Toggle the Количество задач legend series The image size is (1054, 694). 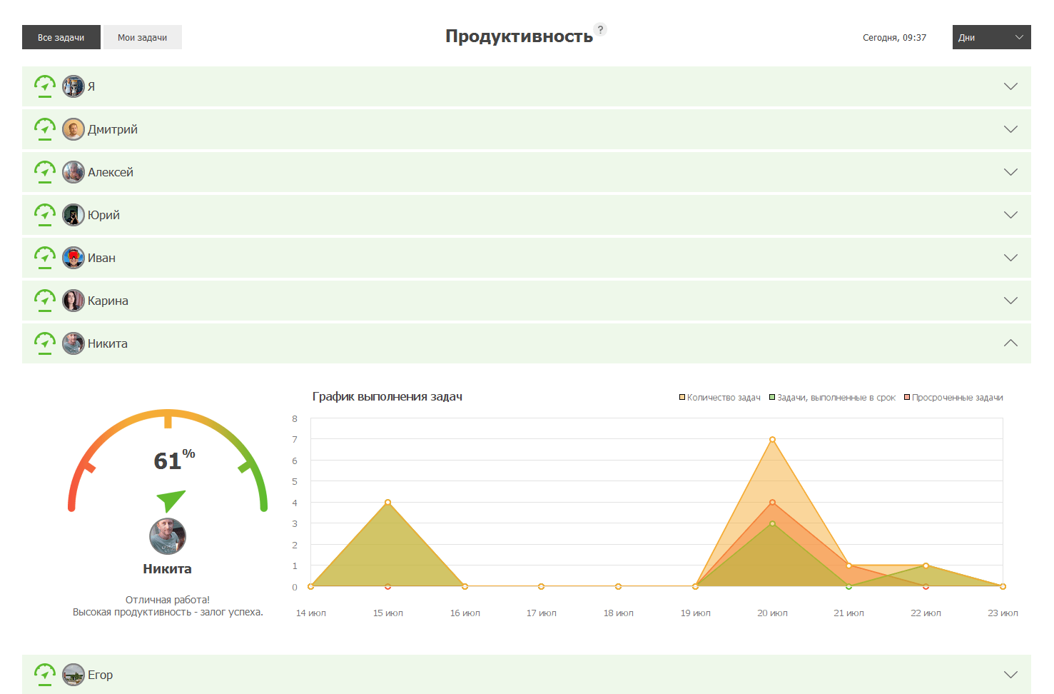(719, 398)
